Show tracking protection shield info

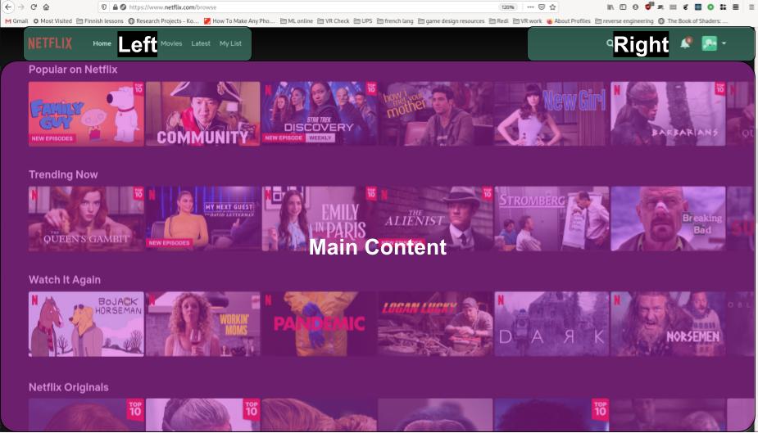[104, 7]
